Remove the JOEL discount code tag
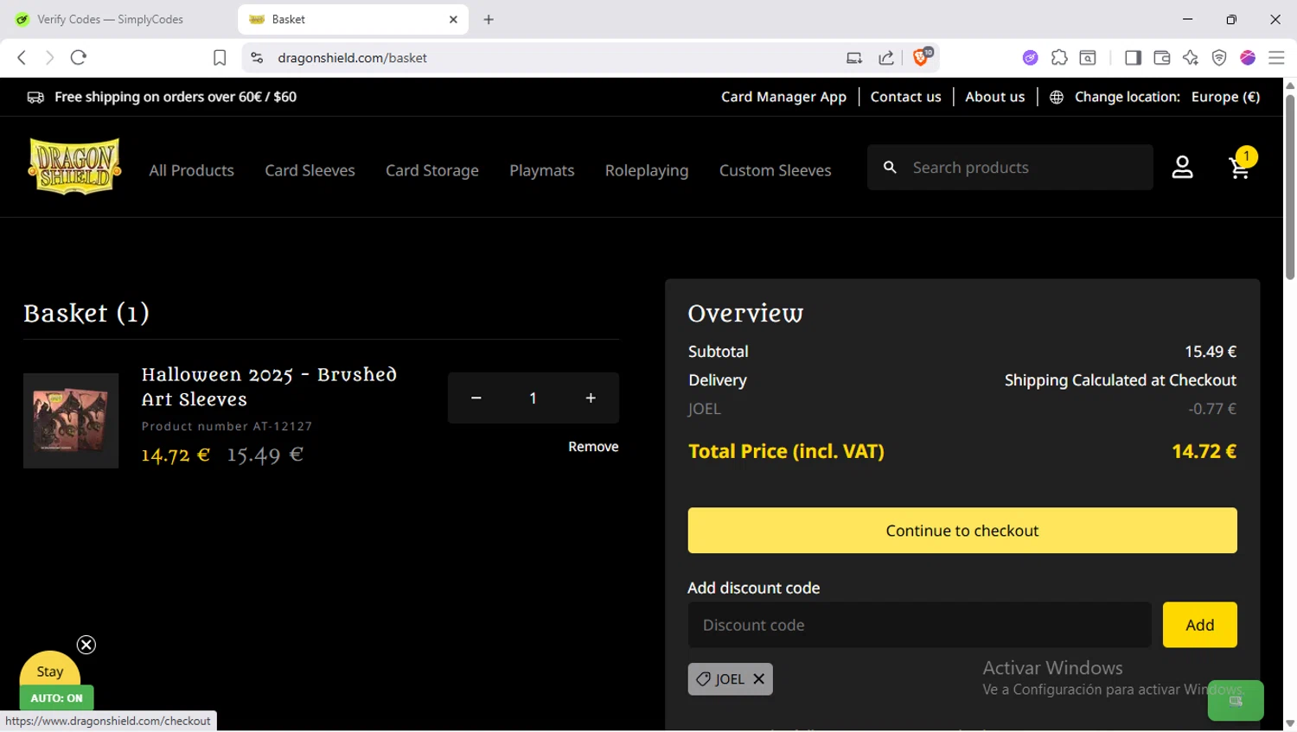This screenshot has height=732, width=1297. [x=758, y=678]
